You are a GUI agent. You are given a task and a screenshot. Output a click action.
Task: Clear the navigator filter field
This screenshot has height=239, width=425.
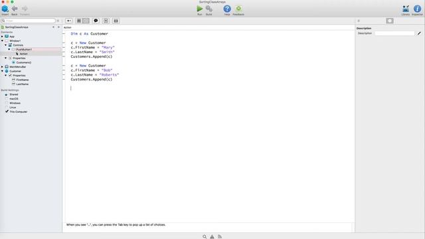[58, 21]
